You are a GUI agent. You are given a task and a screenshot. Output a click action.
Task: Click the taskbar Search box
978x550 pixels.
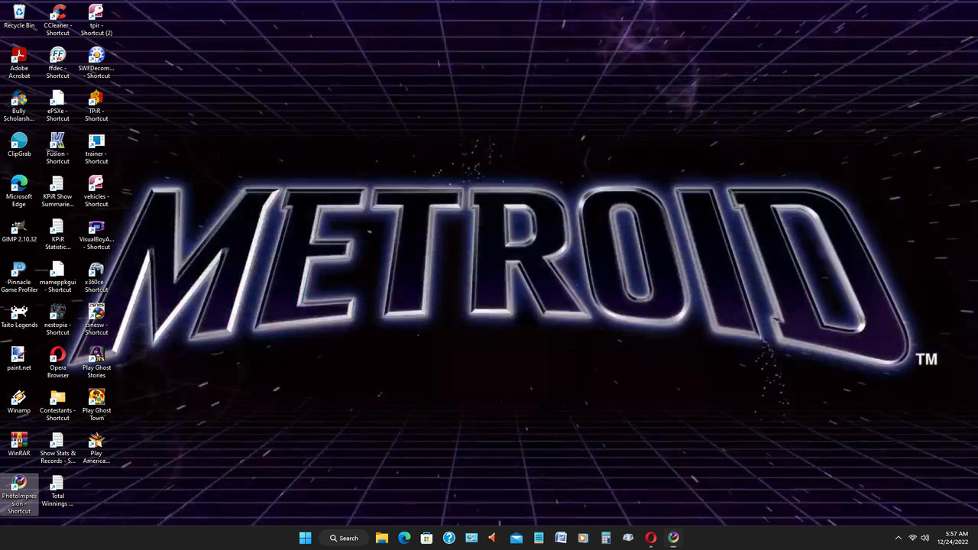345,538
